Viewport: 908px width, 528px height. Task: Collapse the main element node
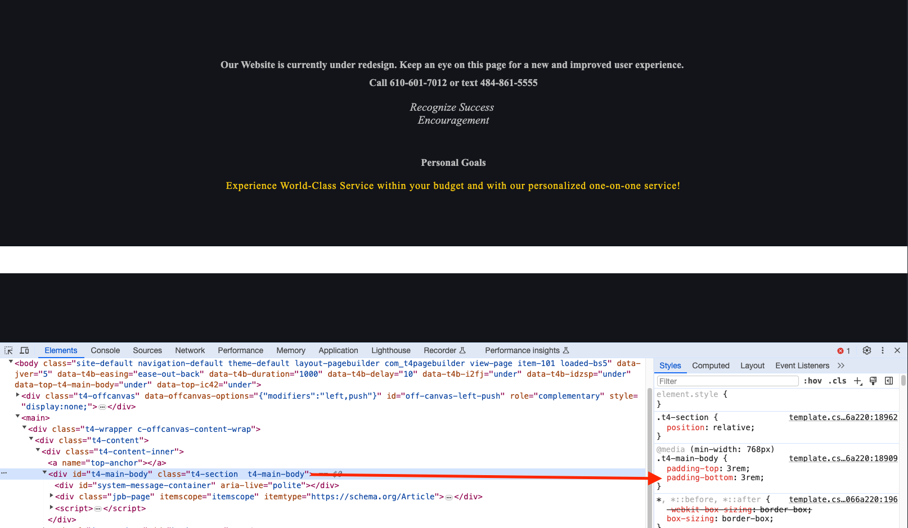[17, 417]
